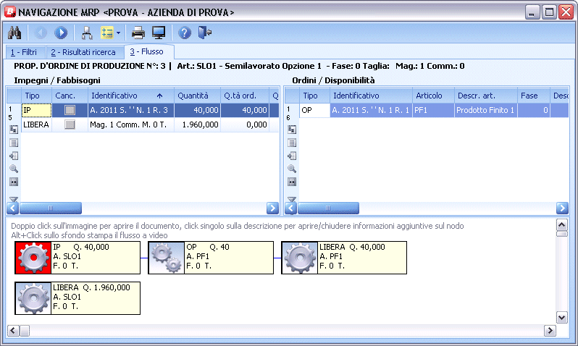Click the LIBERA Q. 40,000 gear image
Viewport: 578px width, 346px height.
(300, 258)
